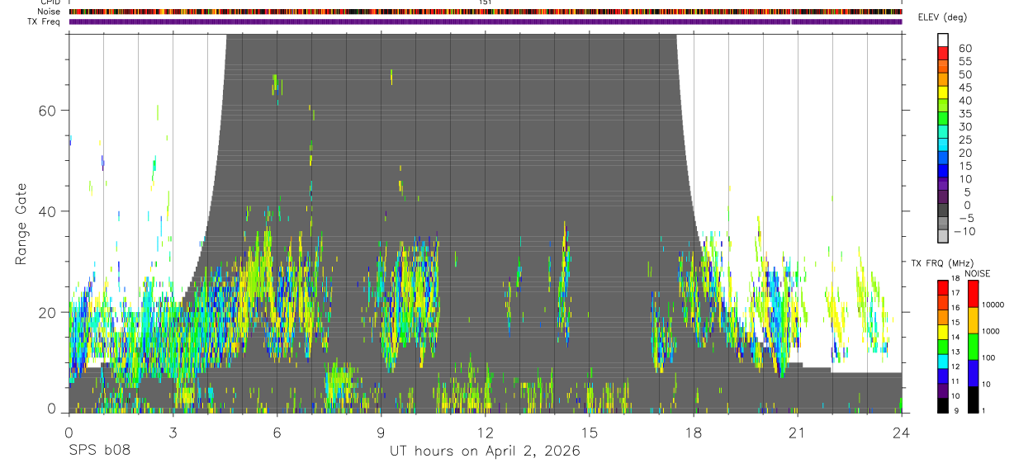1014x468 pixels.
Task: Click the multicolored Noise strip above the plot
Action: tap(485, 12)
